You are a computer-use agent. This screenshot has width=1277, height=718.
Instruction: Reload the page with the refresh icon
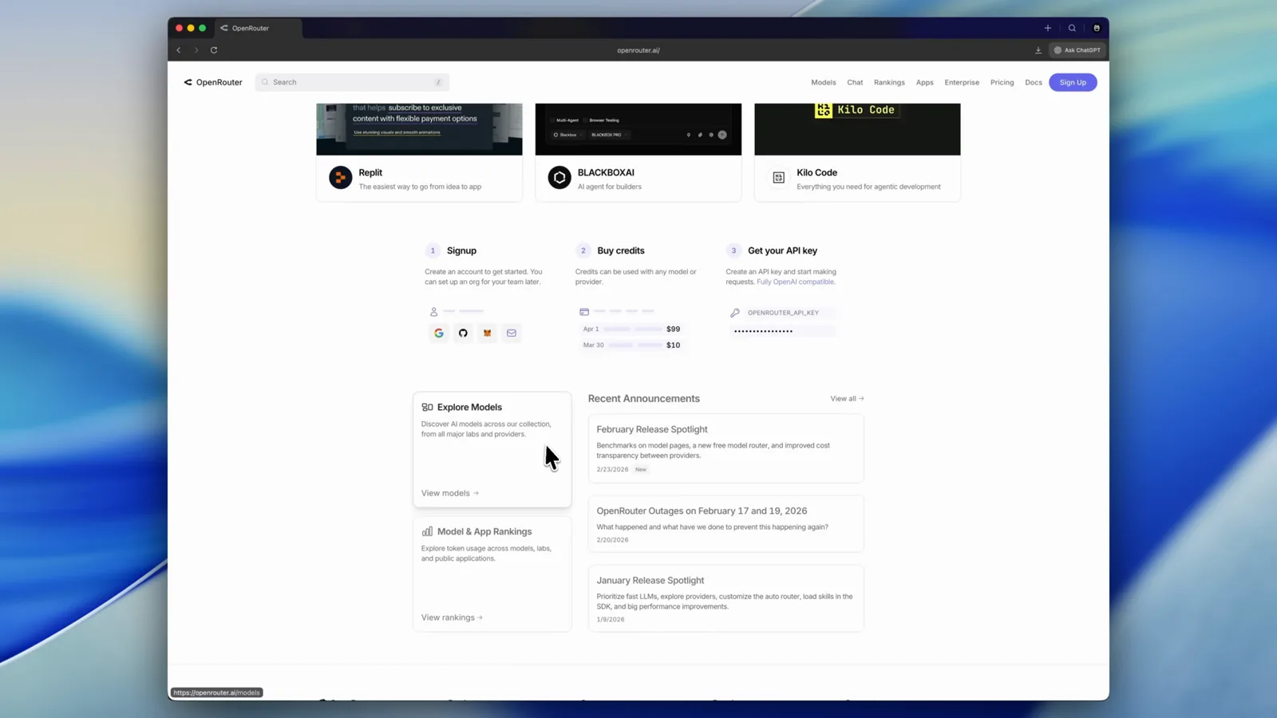(214, 50)
